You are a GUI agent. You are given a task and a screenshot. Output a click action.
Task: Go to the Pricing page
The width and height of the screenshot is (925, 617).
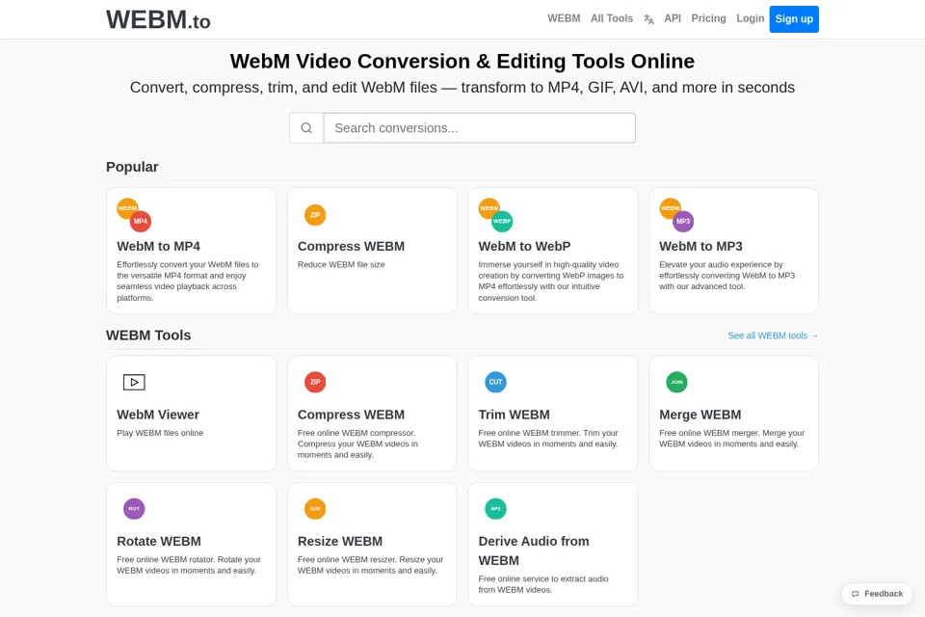pyautogui.click(x=708, y=18)
